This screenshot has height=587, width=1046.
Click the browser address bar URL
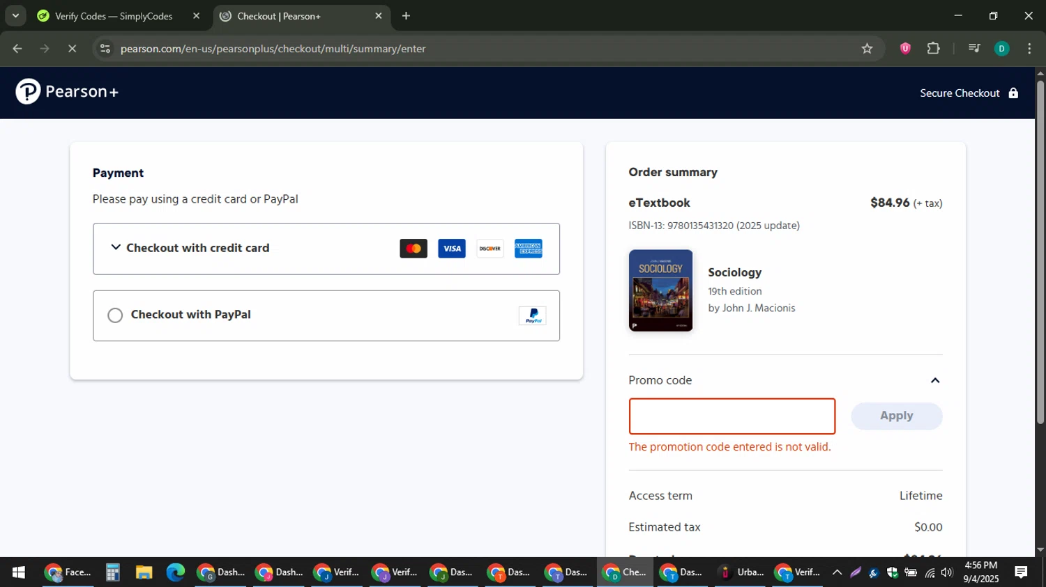[273, 49]
